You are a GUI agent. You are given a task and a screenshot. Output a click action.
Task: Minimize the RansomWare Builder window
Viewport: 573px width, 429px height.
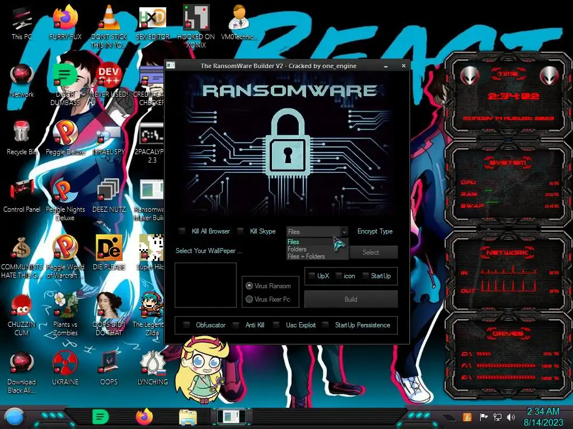click(386, 66)
